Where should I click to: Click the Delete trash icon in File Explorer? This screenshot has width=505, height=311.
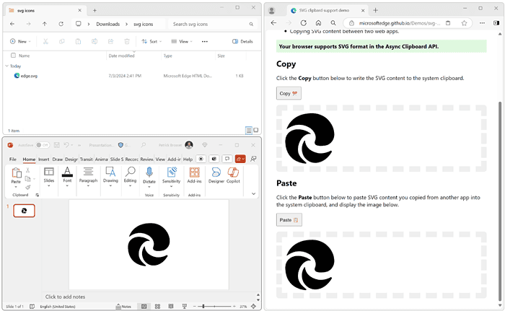coord(127,41)
